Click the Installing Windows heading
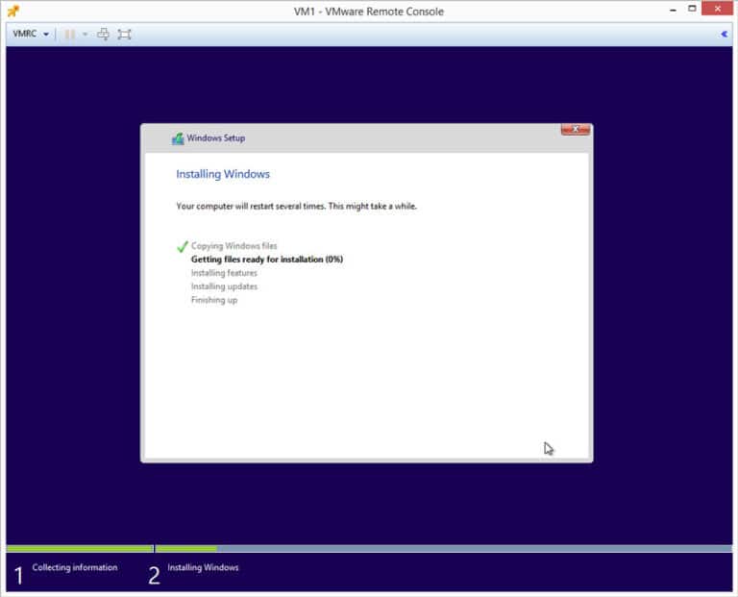 tap(223, 174)
